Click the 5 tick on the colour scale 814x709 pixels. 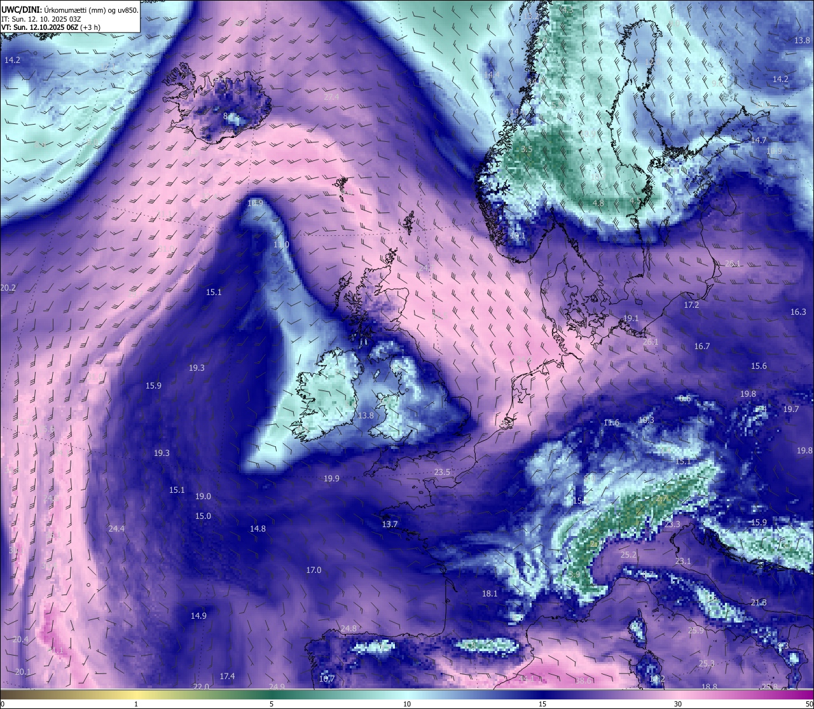[272, 704]
